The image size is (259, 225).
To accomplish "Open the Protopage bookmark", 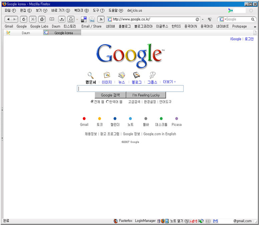I will (240, 26).
